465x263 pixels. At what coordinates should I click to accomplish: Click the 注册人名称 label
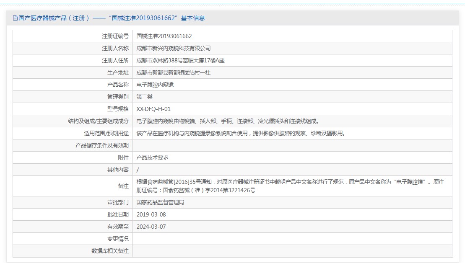coord(115,48)
